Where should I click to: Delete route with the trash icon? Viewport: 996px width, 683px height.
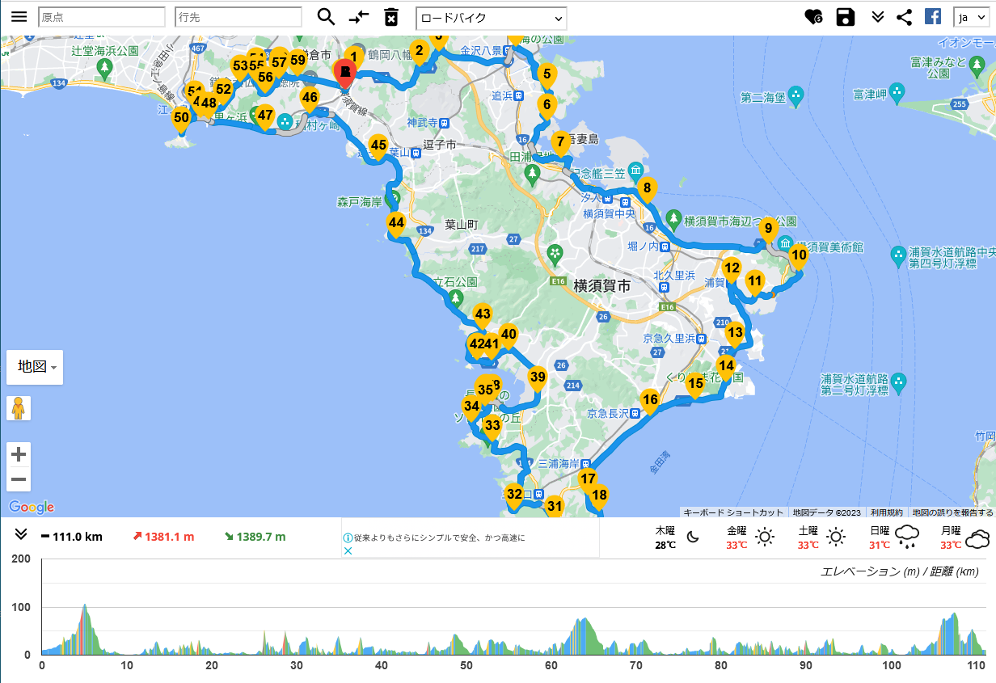point(391,17)
